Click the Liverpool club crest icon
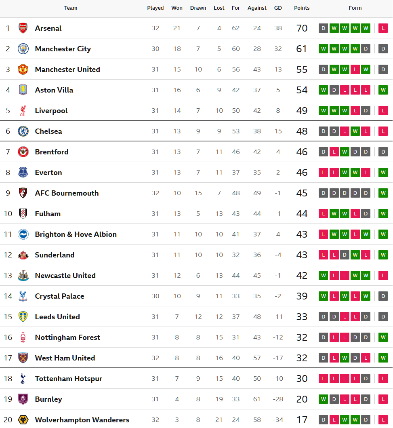Viewport: 393px width, 428px height. pyautogui.click(x=23, y=111)
